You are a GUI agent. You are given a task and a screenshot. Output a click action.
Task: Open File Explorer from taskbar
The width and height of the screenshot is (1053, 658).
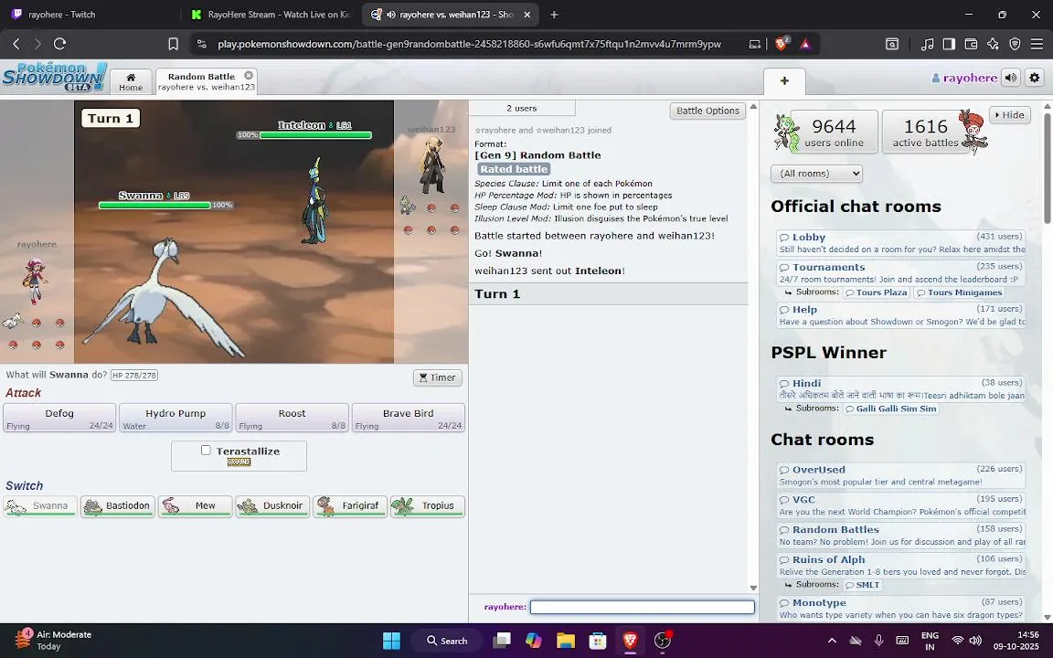point(566,641)
